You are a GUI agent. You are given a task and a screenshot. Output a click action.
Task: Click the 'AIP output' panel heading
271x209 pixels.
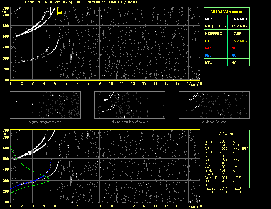click(x=226, y=134)
